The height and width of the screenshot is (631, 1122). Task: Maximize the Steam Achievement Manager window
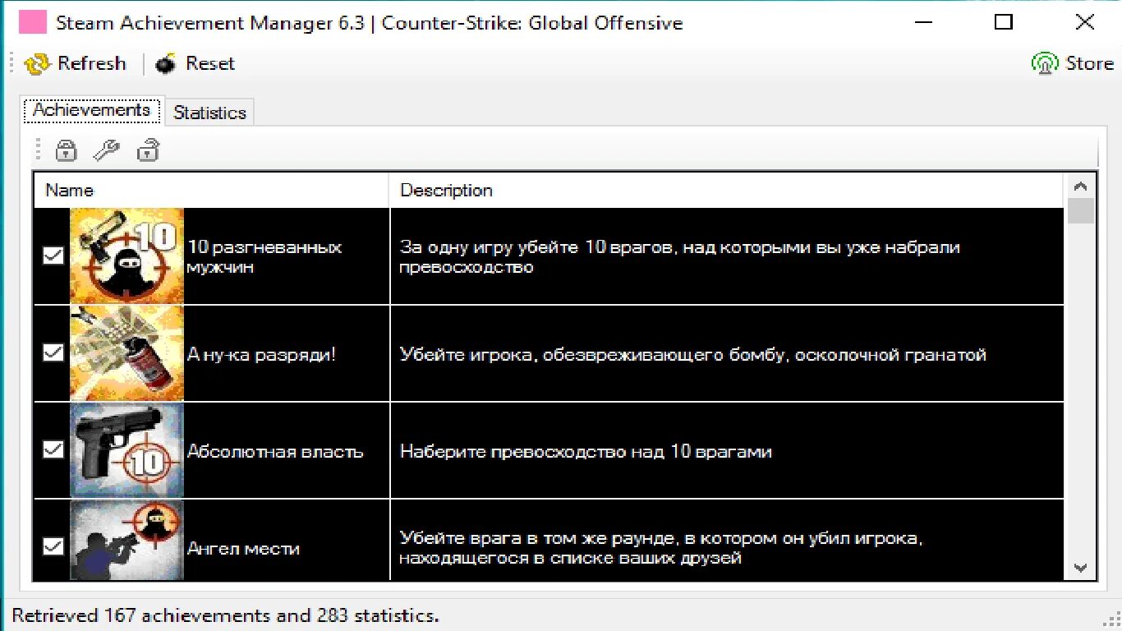pos(1004,22)
